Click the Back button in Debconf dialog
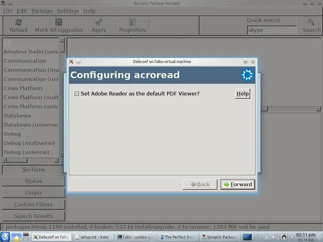The height and width of the screenshot is (242, 323). coord(200,184)
